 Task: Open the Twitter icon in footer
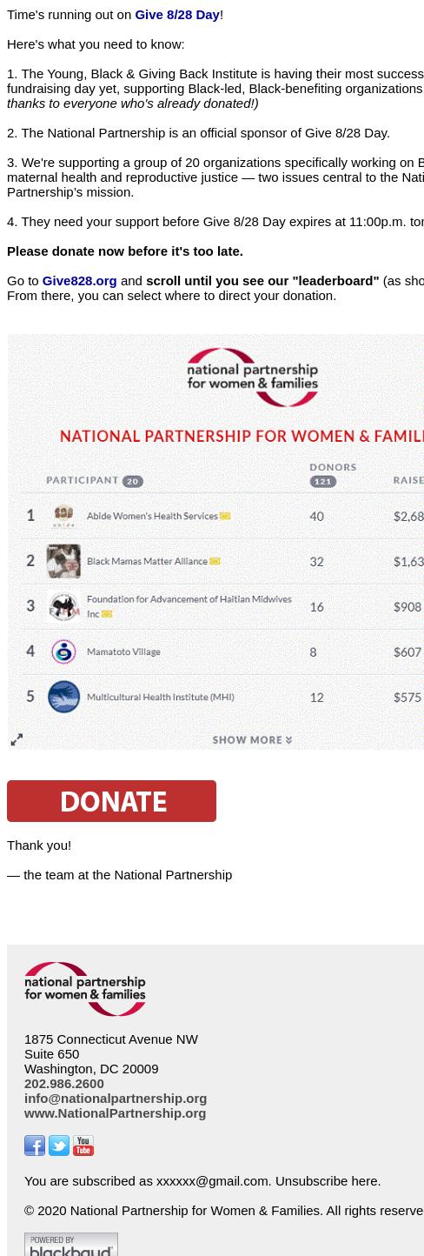(x=59, y=1146)
